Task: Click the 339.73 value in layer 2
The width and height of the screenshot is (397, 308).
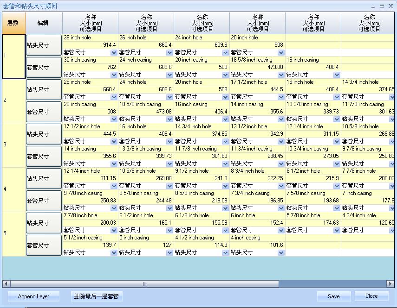Action: coord(313,112)
